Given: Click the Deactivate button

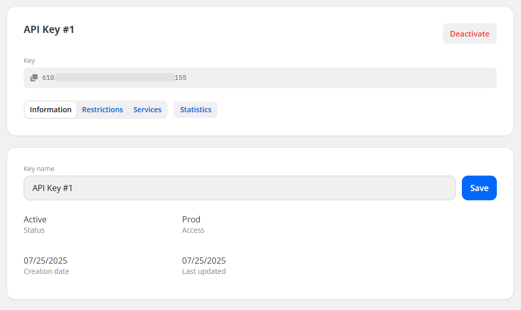Looking at the screenshot, I should 470,33.
